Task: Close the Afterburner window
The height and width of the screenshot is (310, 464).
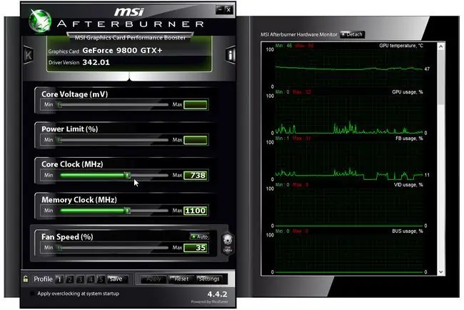Action: (228, 10)
